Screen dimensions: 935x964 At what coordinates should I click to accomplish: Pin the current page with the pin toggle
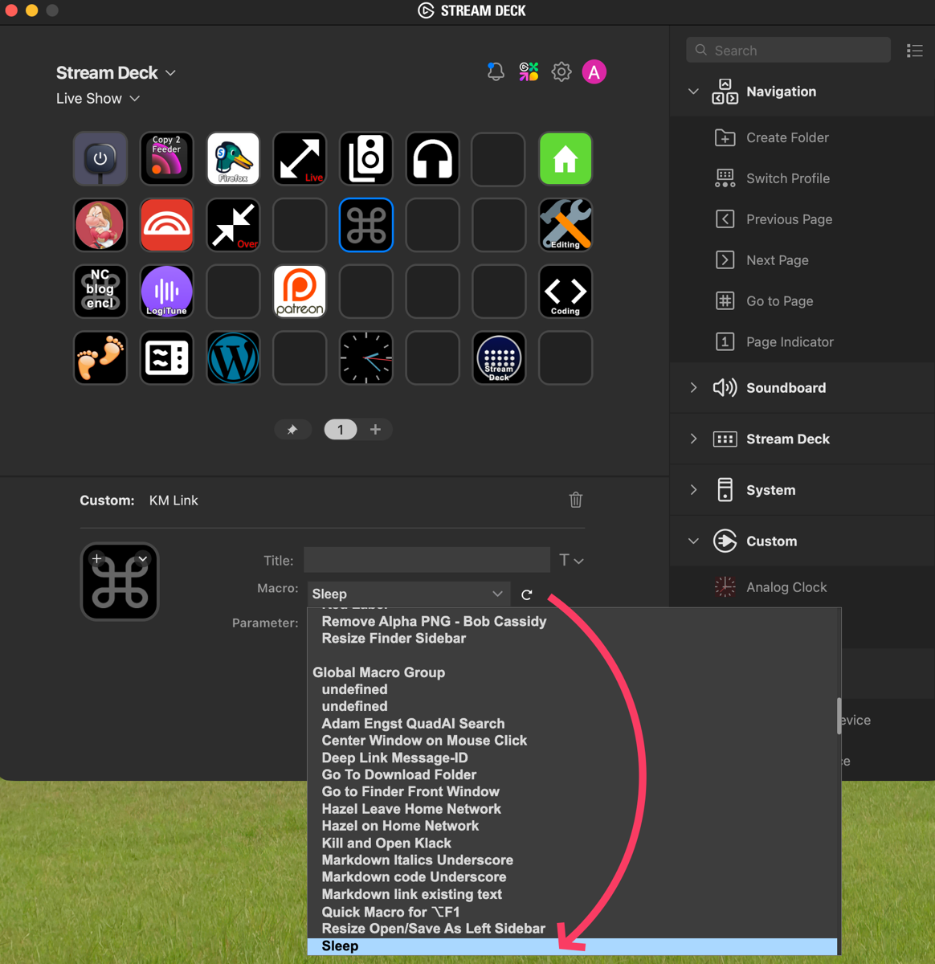[x=292, y=429]
